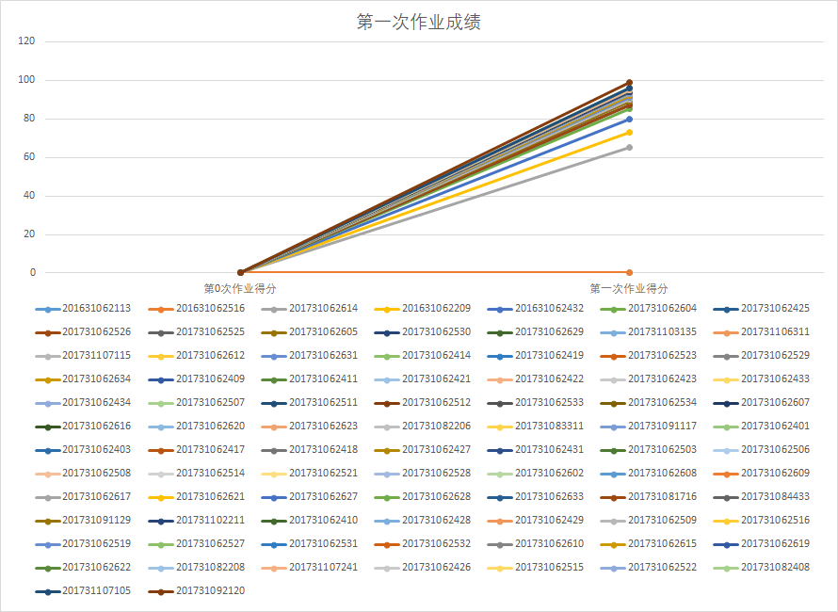Select legend entry 201731062516
Viewport: 838px width, 612px height.
tap(762, 520)
